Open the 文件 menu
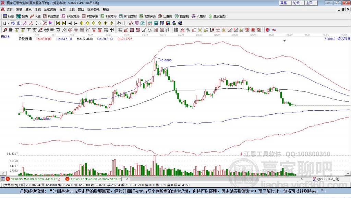 click(x=10, y=9)
